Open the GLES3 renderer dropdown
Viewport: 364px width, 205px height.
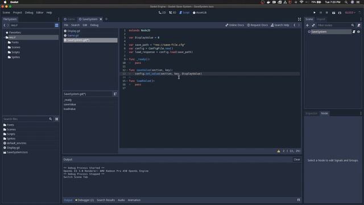350,13
